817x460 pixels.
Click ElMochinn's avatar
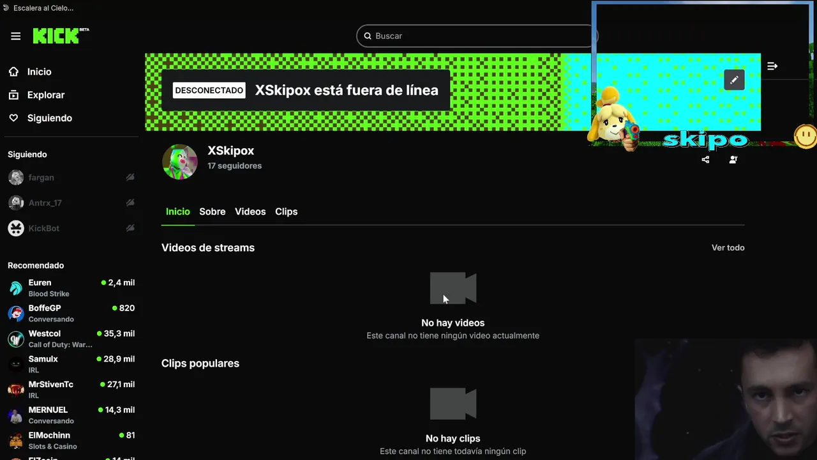pyautogui.click(x=16, y=441)
